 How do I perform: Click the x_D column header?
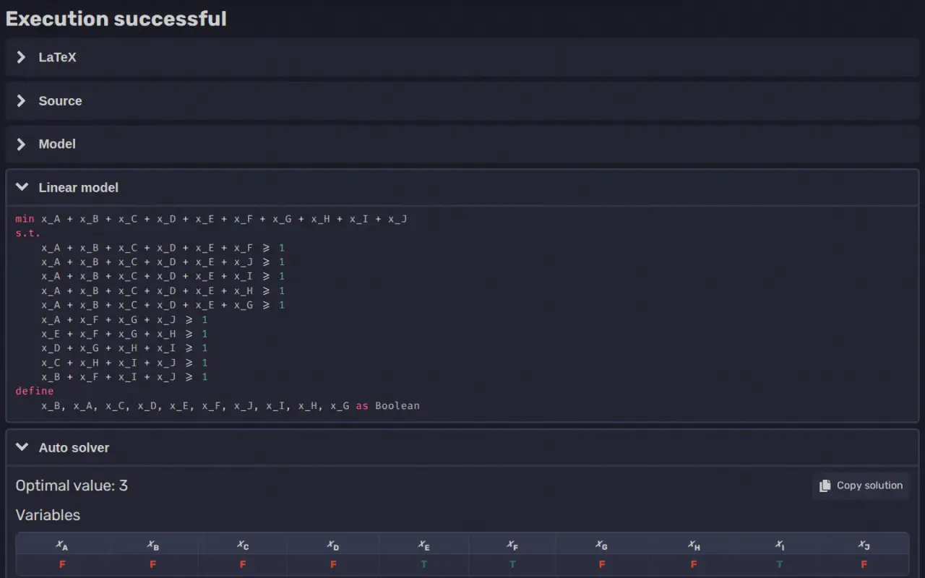tap(333, 545)
